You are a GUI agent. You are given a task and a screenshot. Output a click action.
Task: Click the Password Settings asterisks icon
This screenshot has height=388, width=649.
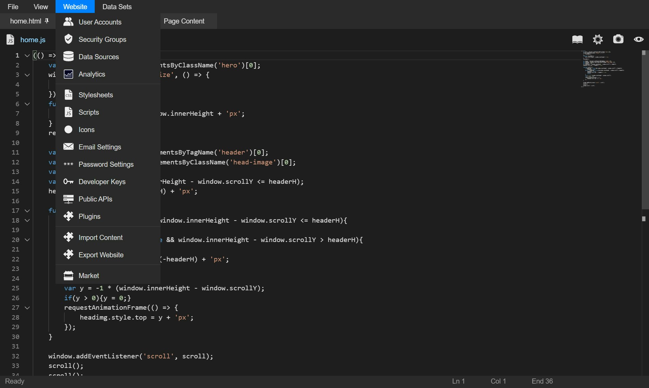(68, 164)
